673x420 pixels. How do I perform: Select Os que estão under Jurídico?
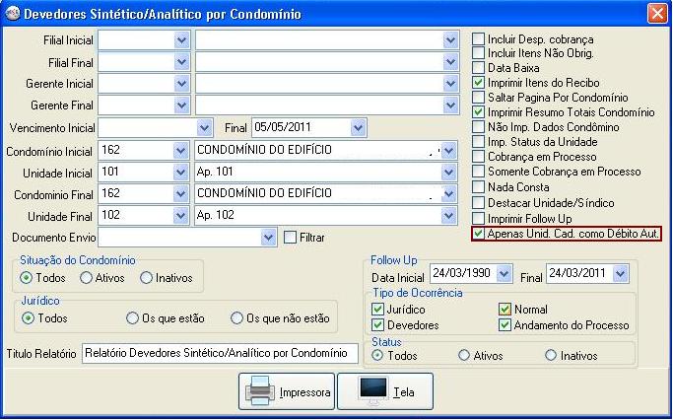132,318
